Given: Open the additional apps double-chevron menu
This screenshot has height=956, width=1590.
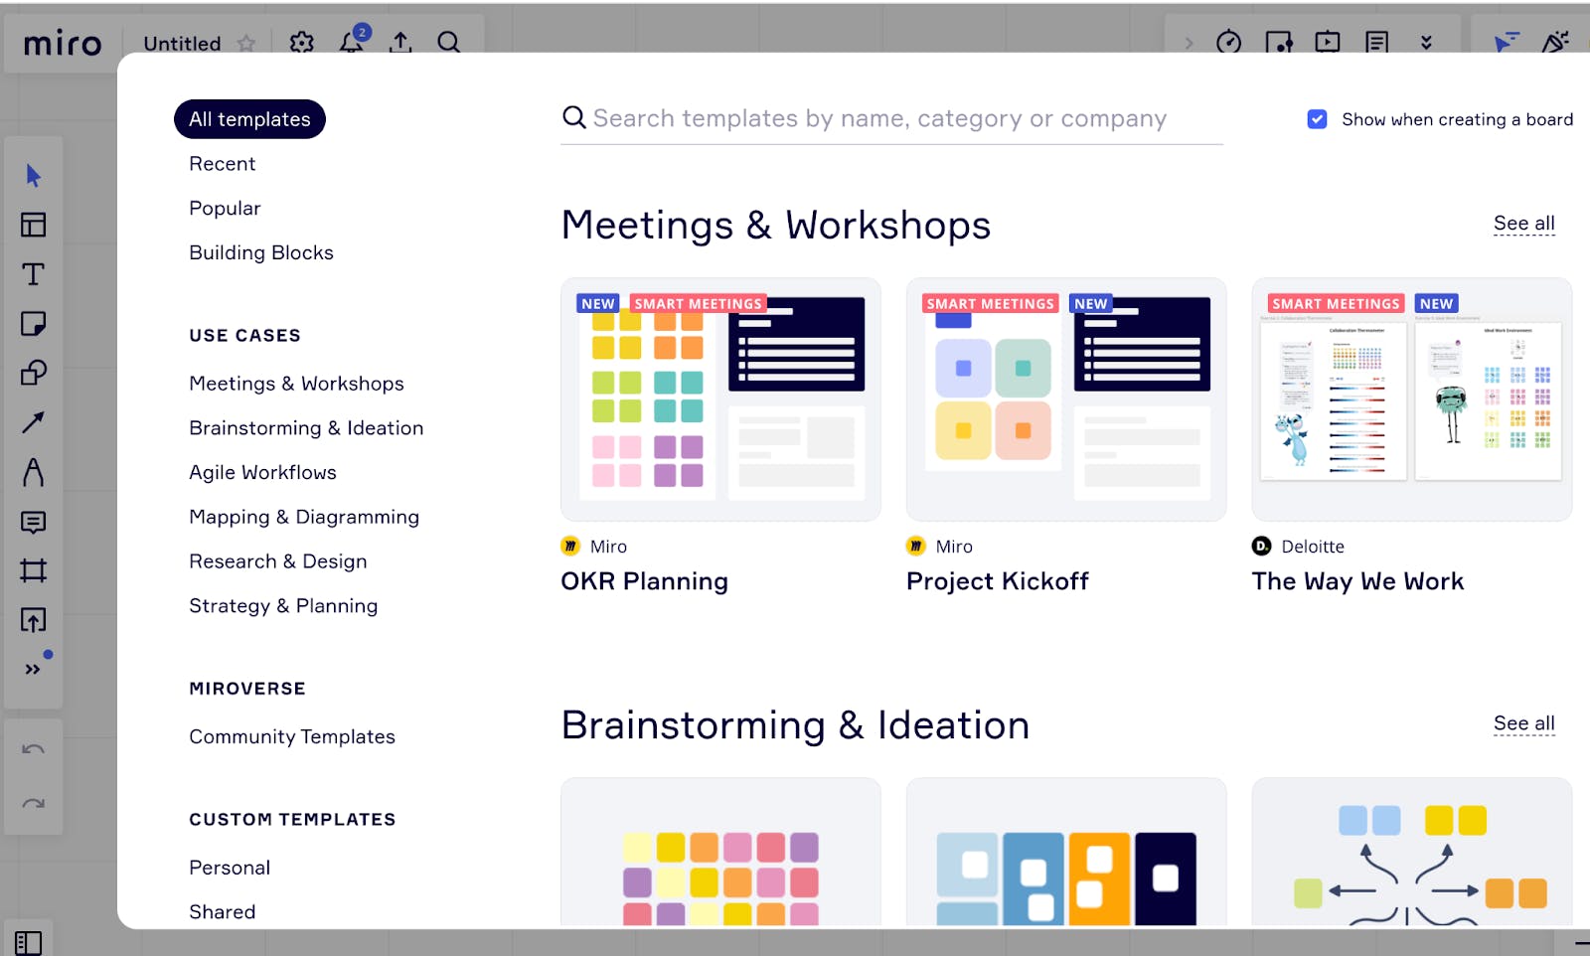Looking at the screenshot, I should [x=1426, y=43].
